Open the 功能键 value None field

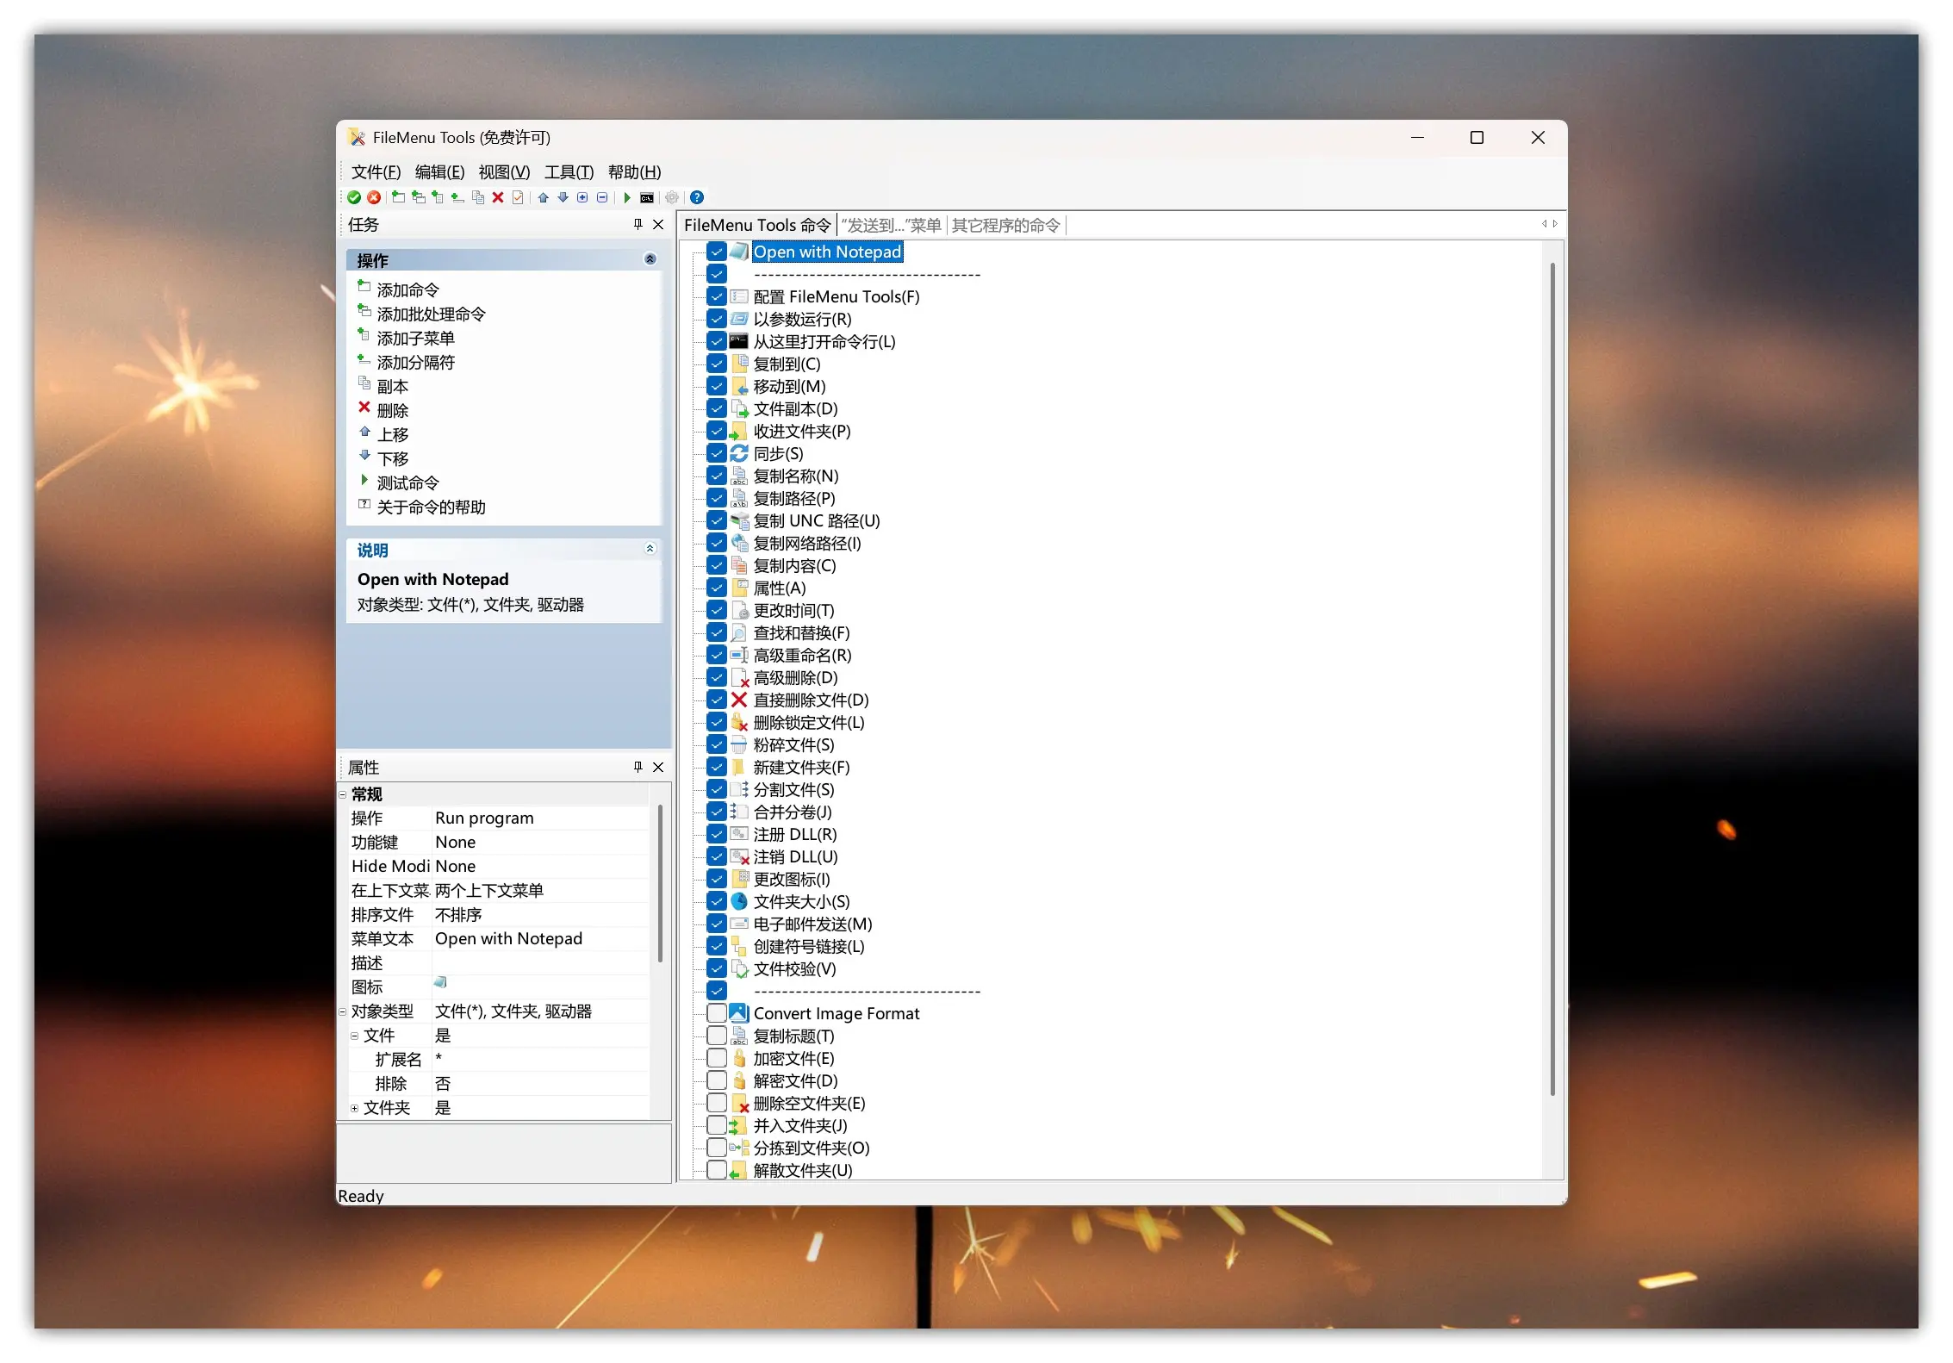pyautogui.click(x=539, y=842)
